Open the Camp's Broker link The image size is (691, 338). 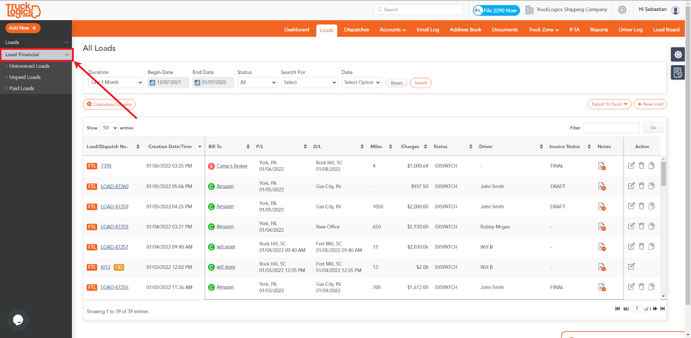[232, 166]
